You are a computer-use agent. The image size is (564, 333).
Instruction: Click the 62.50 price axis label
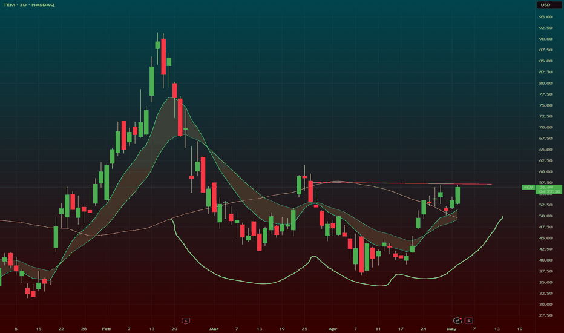545,160
